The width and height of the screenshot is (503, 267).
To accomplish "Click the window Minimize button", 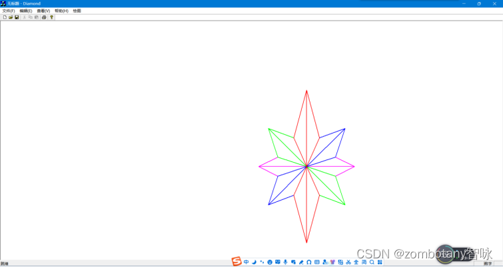I will pos(464,4).
